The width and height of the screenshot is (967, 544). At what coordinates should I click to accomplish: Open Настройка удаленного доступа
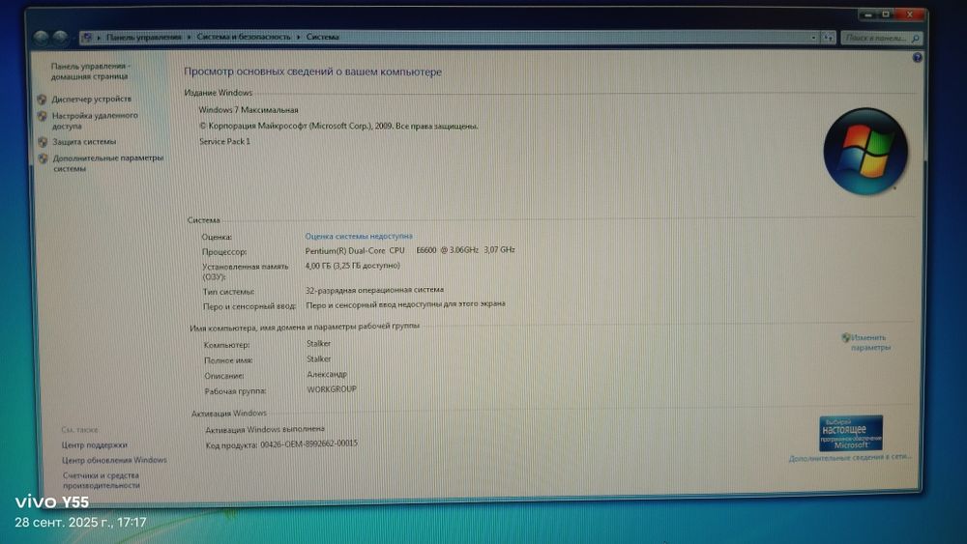(95, 121)
